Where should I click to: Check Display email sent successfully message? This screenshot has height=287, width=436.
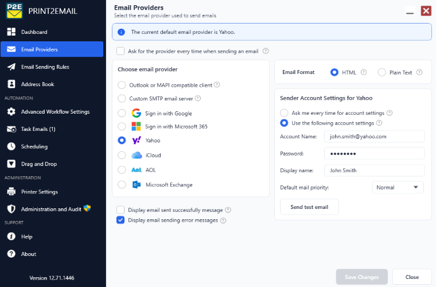(x=120, y=210)
